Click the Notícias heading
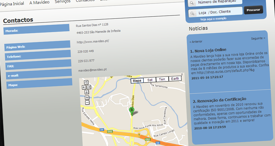This screenshot has height=146, width=275. click(198, 28)
